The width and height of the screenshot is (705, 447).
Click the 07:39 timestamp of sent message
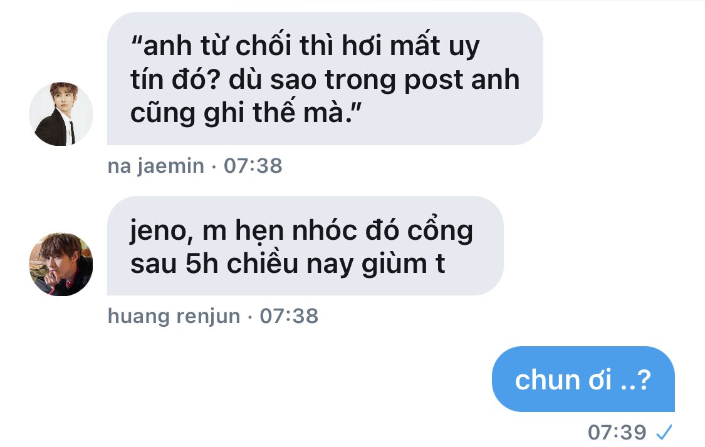click(617, 433)
